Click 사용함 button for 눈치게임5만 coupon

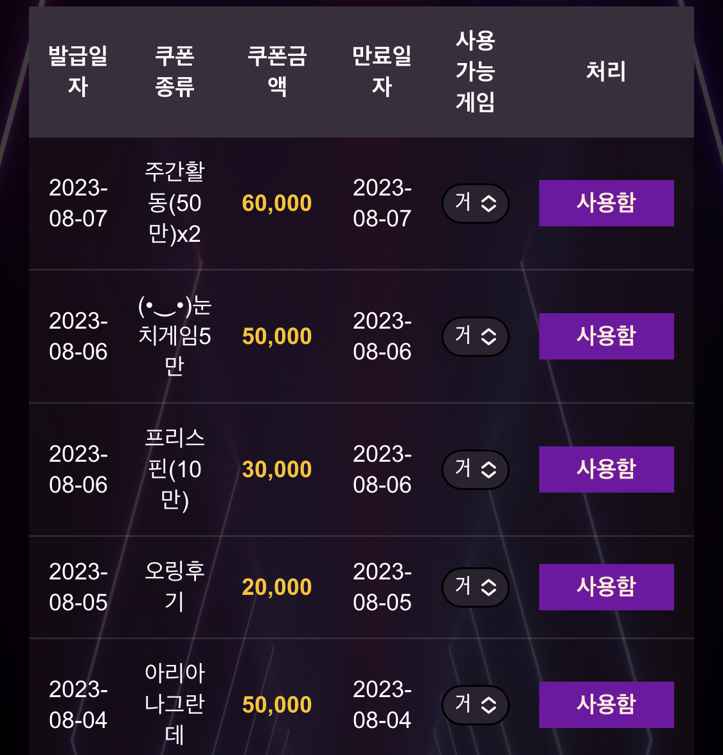[606, 336]
